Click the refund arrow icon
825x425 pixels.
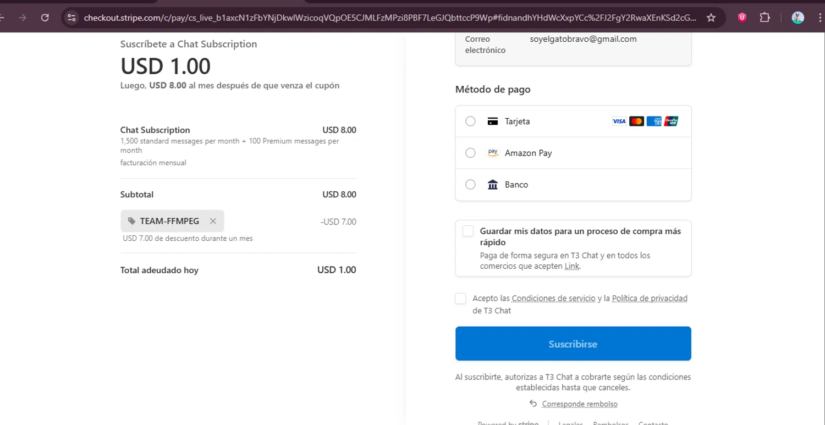[x=533, y=404]
